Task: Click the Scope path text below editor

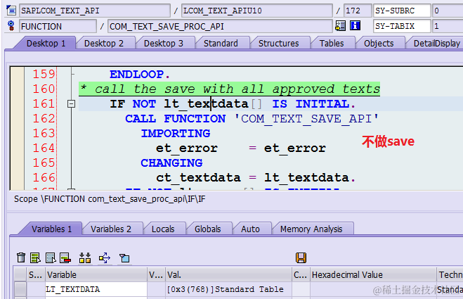Action: [110, 199]
